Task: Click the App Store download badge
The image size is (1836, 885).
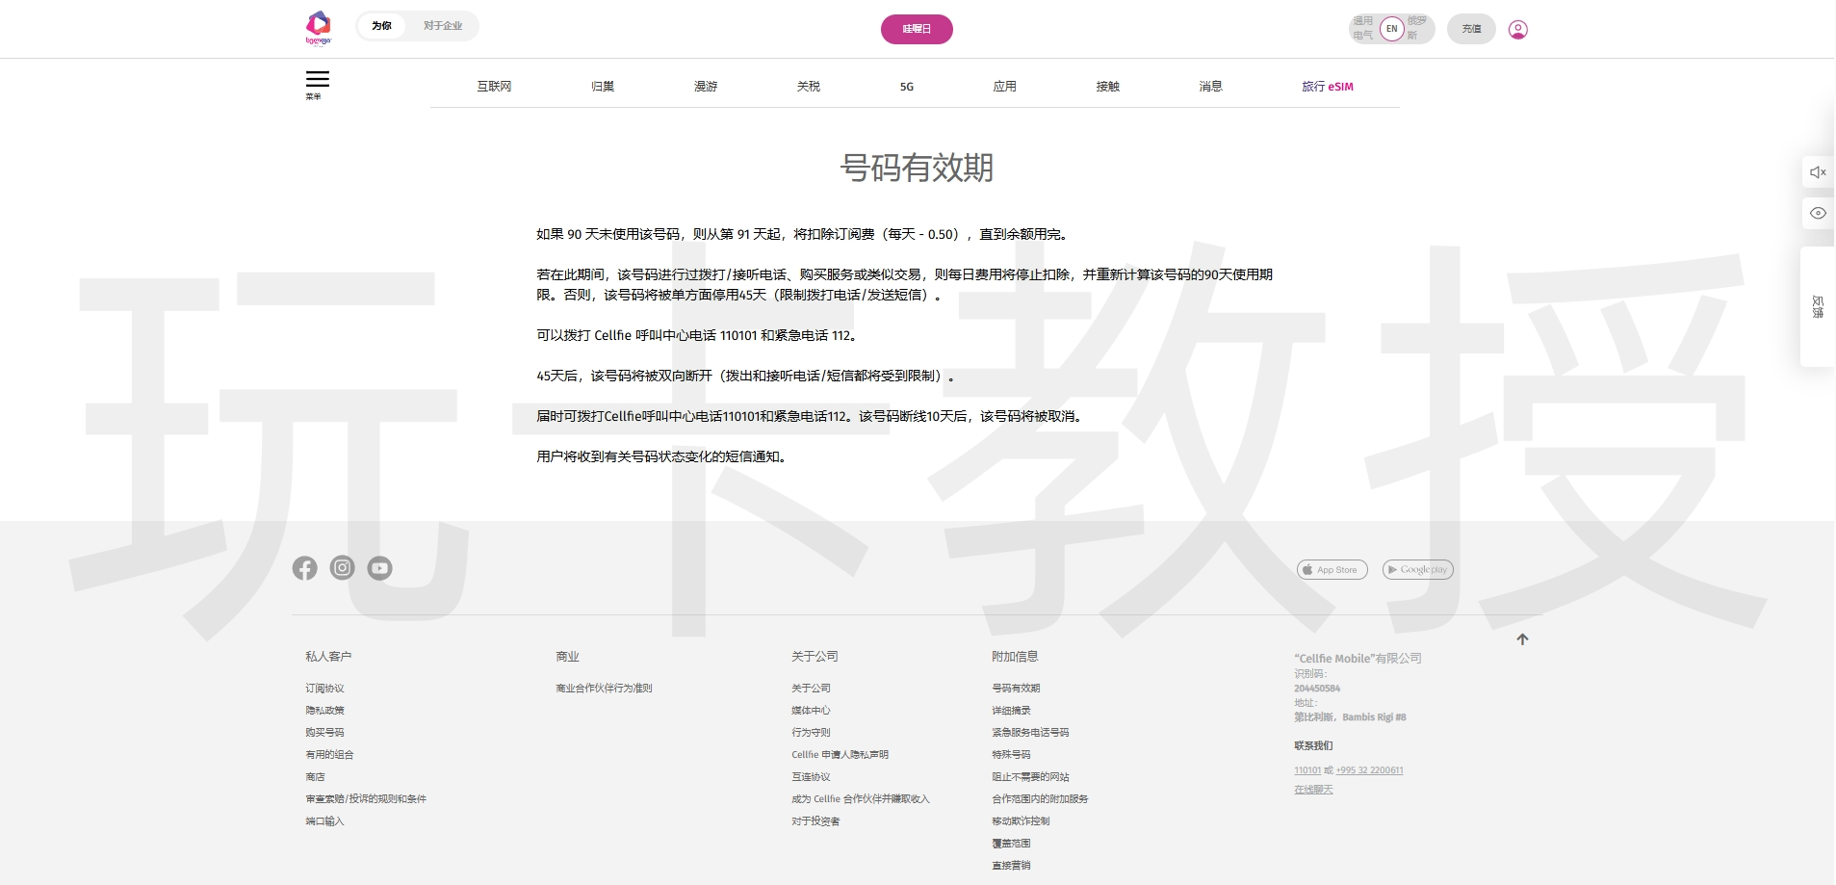Action: point(1332,570)
